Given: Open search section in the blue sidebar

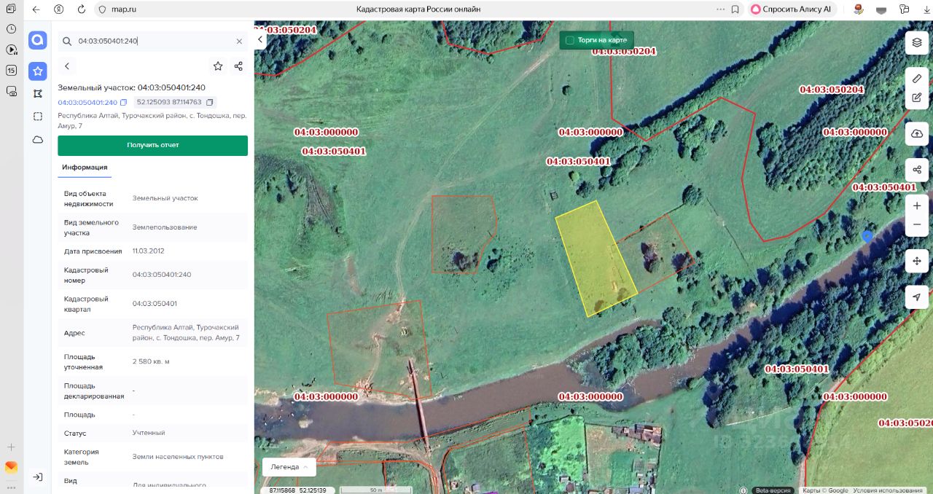Looking at the screenshot, I should click(x=37, y=41).
